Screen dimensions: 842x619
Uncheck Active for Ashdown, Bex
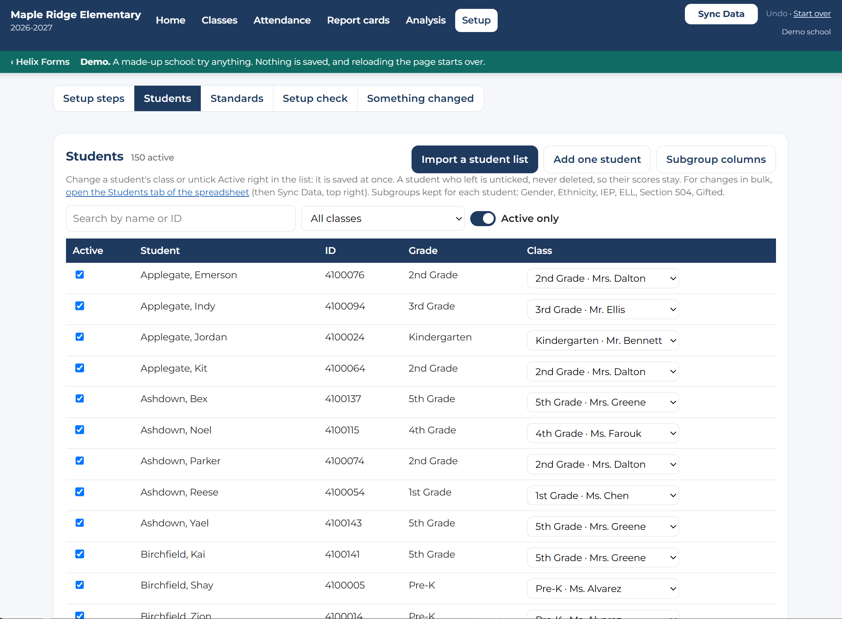pos(80,399)
